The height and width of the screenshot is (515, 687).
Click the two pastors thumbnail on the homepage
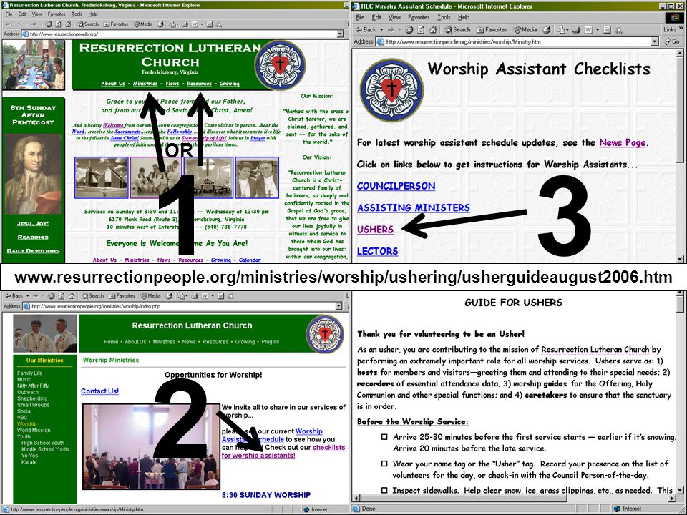tap(257, 177)
